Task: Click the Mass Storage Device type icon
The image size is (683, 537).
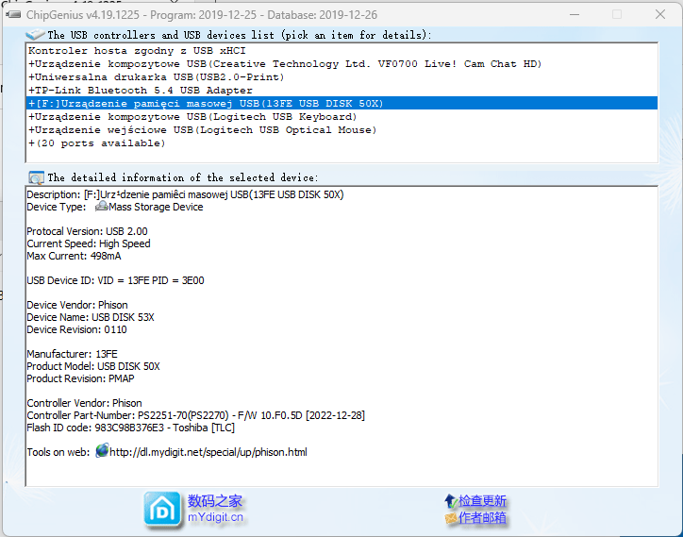Action: (x=102, y=206)
